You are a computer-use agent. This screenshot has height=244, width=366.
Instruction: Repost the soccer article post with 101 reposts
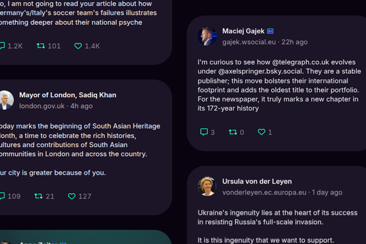[x=41, y=46]
